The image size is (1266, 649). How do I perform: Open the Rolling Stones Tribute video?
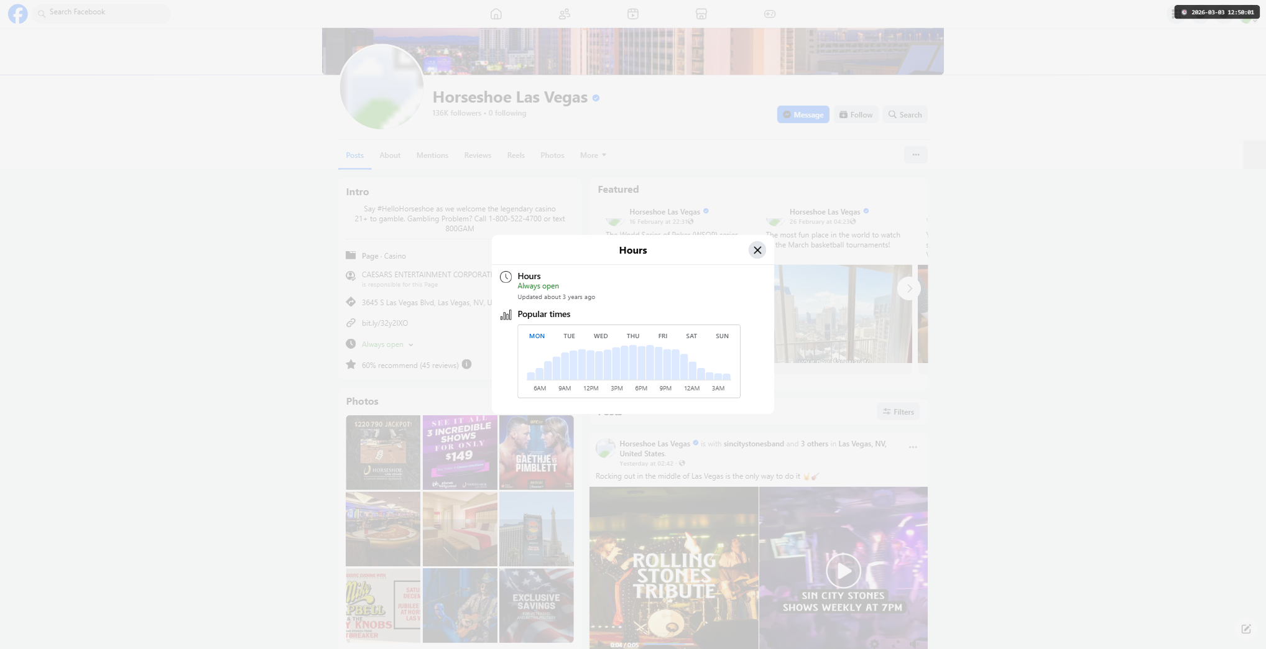pos(674,568)
